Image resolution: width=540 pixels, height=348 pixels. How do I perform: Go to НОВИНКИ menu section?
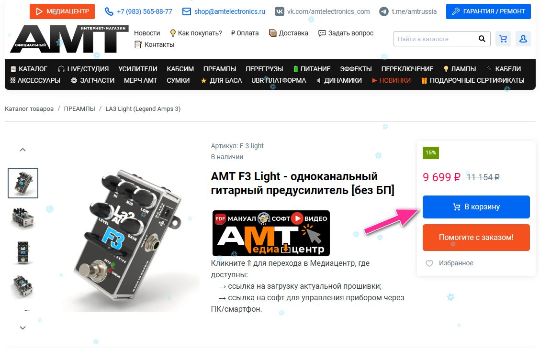391,80
